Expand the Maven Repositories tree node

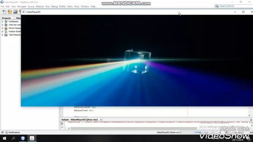coord(2,28)
